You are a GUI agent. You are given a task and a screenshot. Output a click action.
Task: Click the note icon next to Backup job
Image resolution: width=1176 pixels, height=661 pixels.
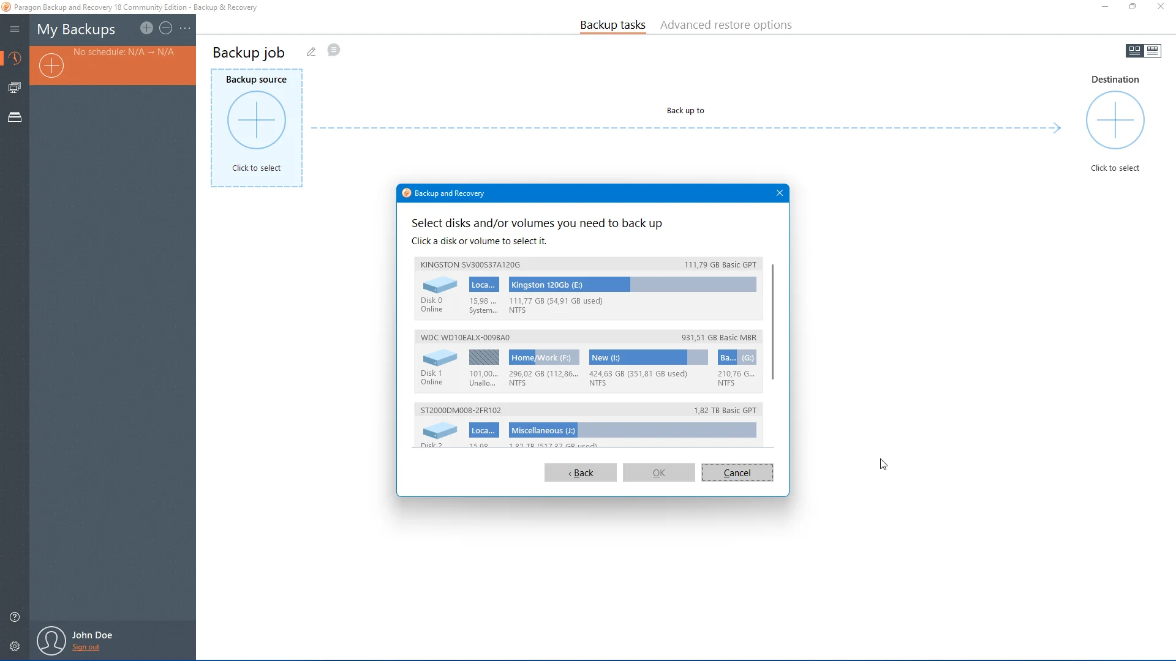point(333,51)
